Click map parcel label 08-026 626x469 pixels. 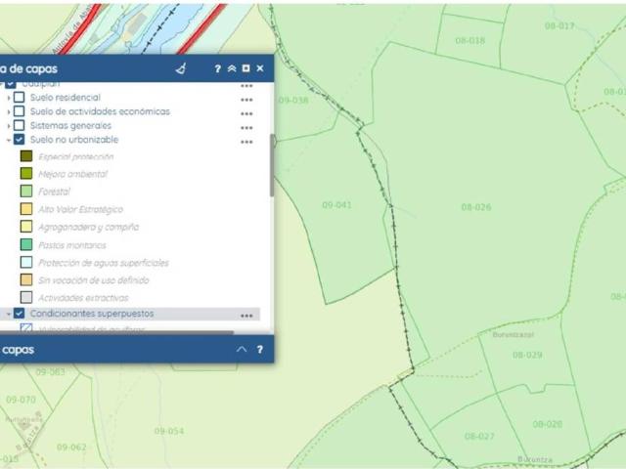(476, 207)
